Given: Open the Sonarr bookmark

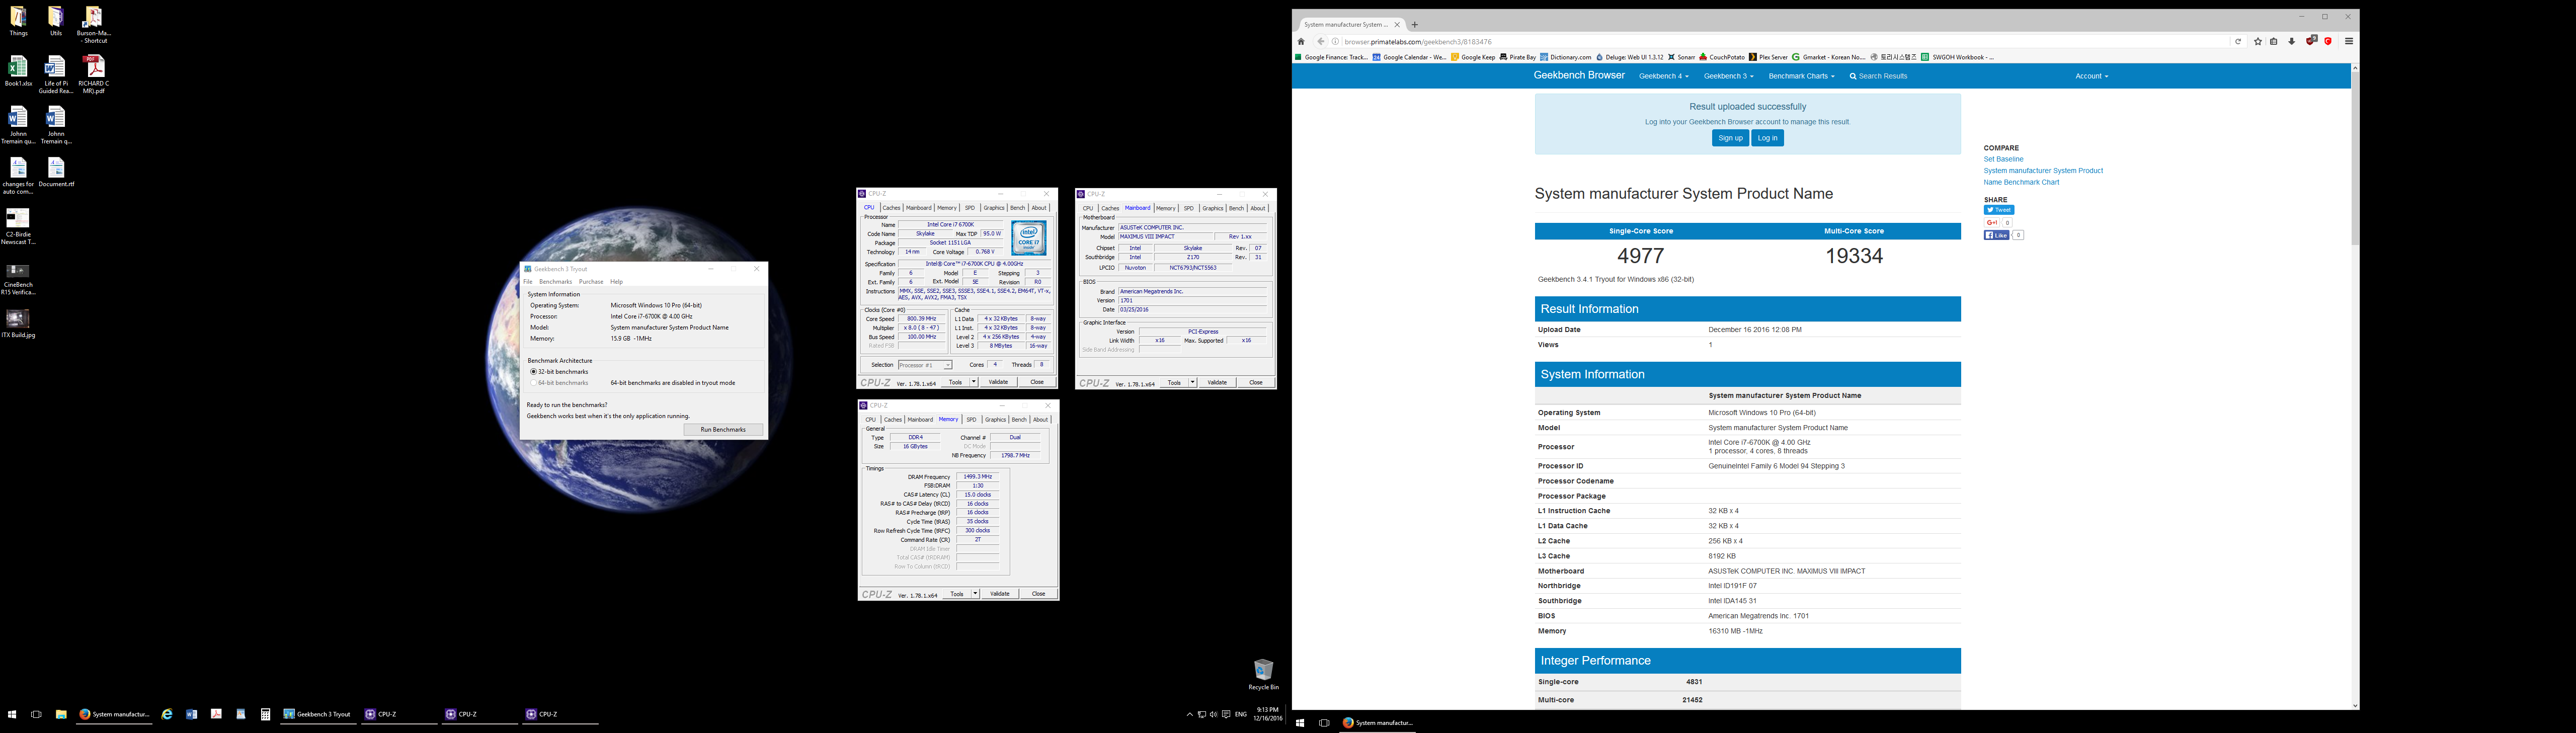Looking at the screenshot, I should tap(1681, 57).
